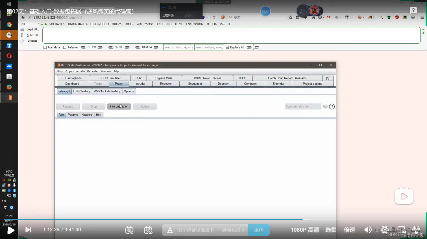Click the Drop button
The width and height of the screenshot is (427, 239).
click(93, 106)
